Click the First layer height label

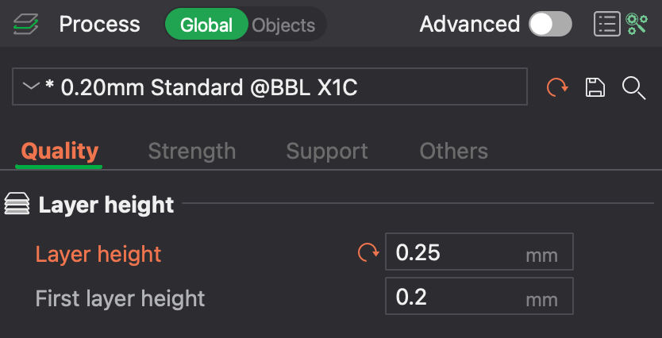tap(120, 298)
